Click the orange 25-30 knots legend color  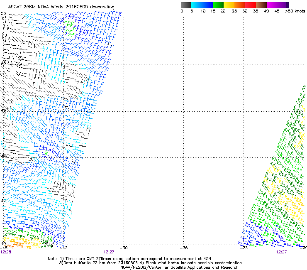point(240,5)
